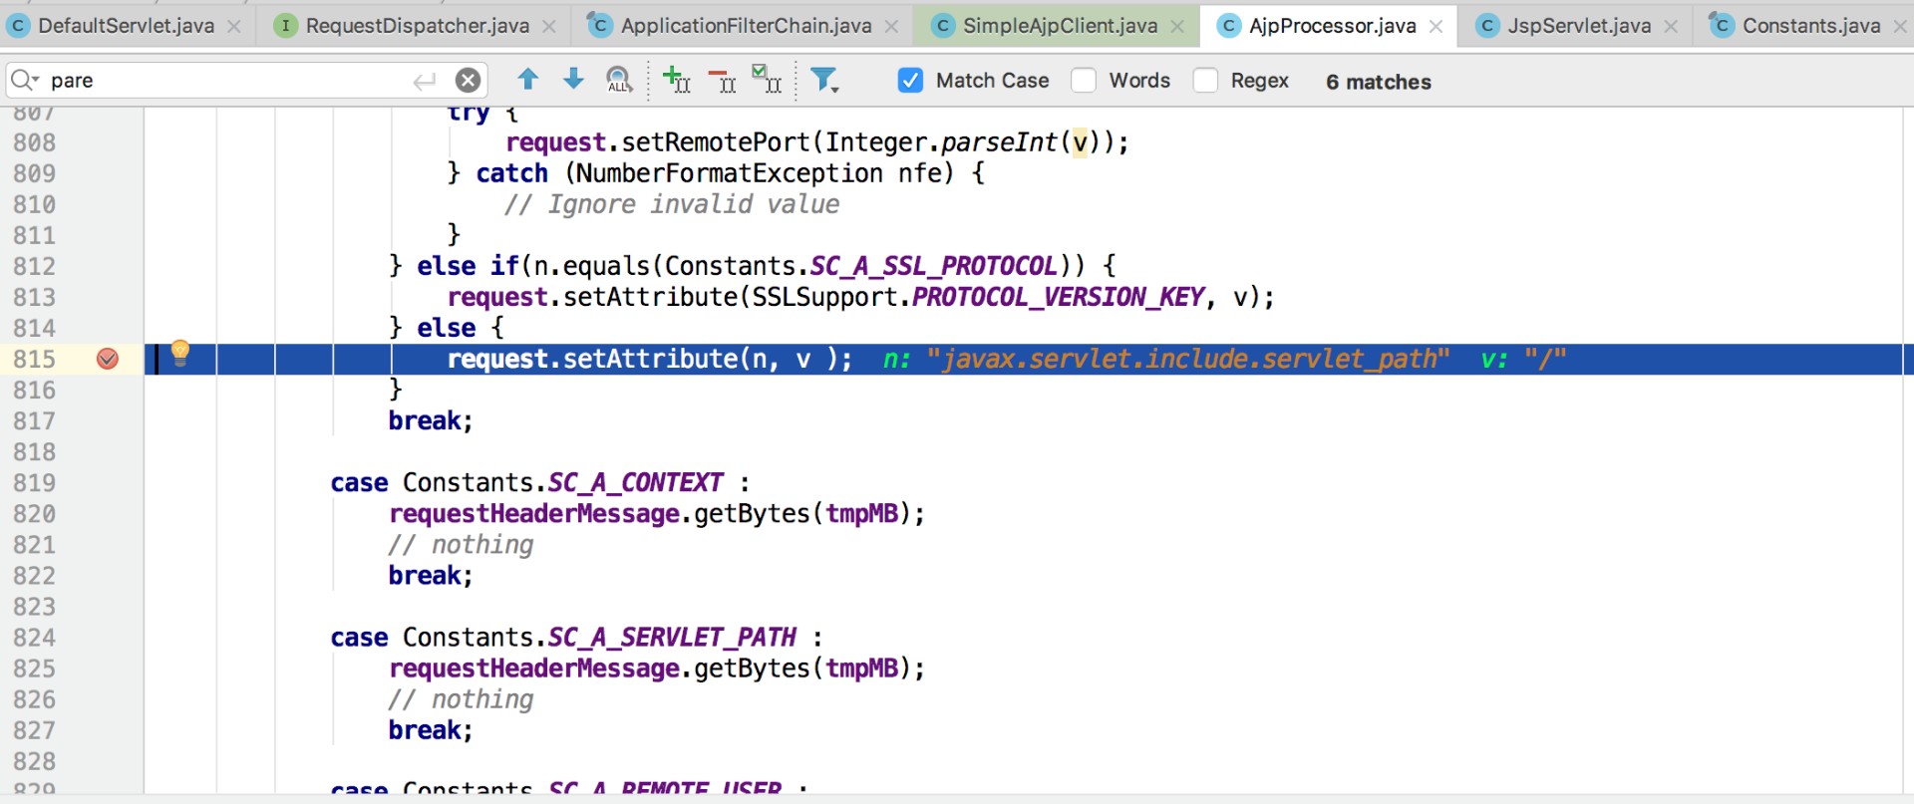1914x804 pixels.
Task: Click inside the 'pare' search input
Action: 229,81
